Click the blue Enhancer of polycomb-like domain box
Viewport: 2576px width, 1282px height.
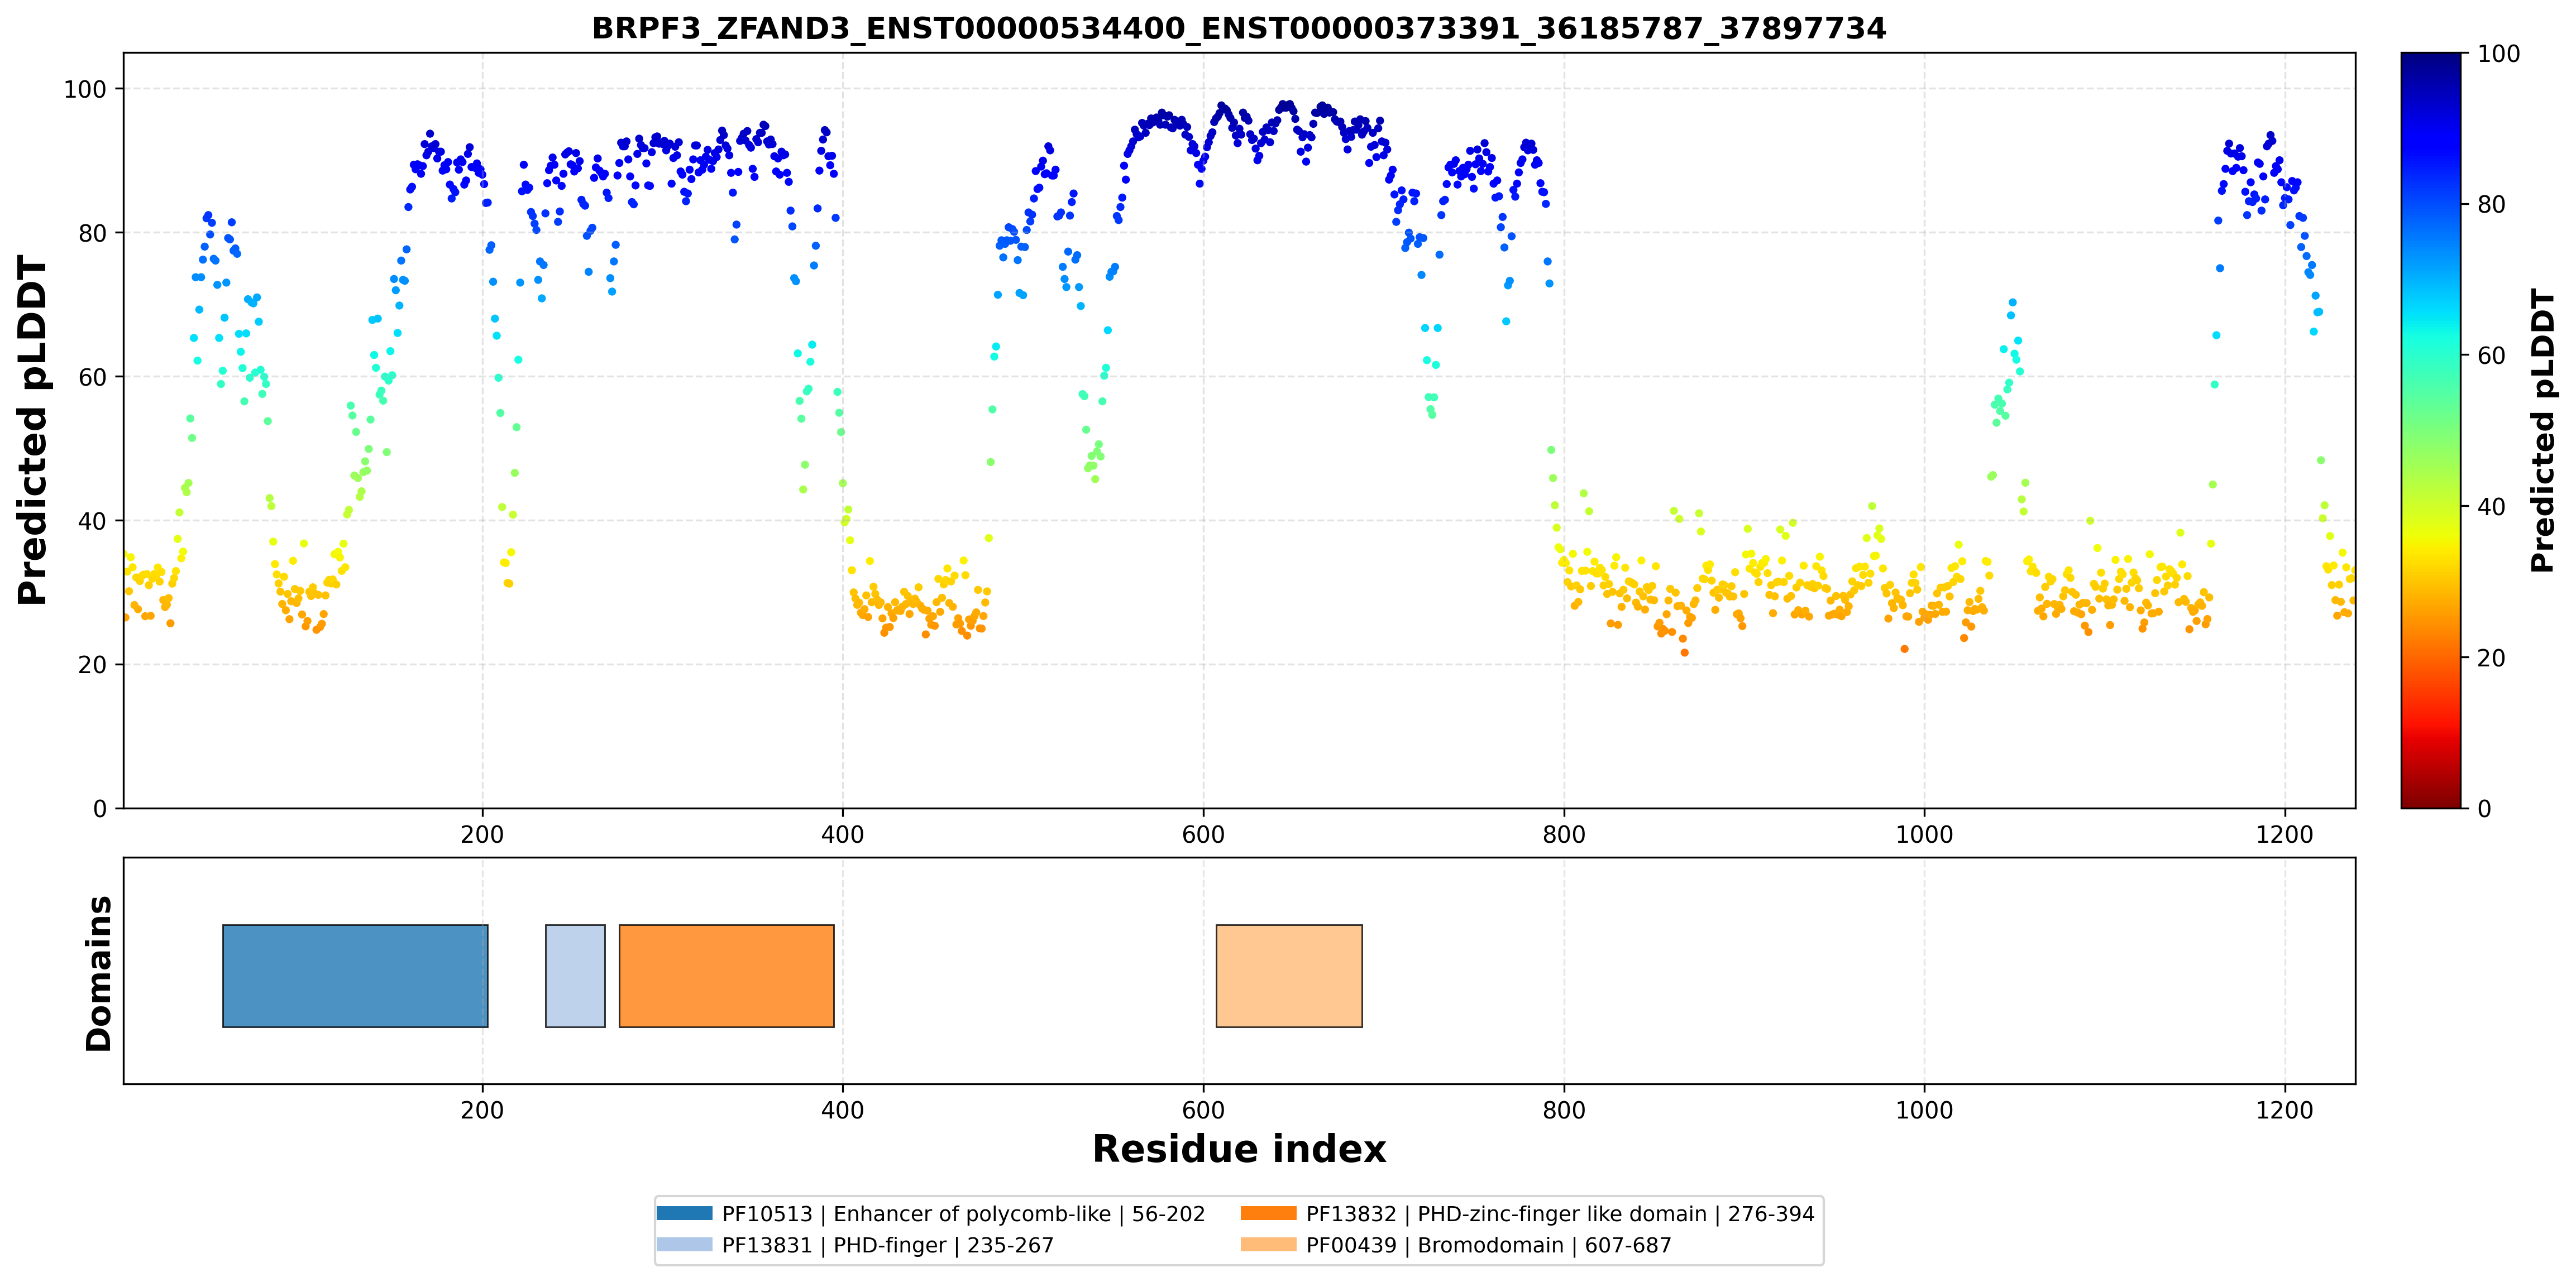355,975
